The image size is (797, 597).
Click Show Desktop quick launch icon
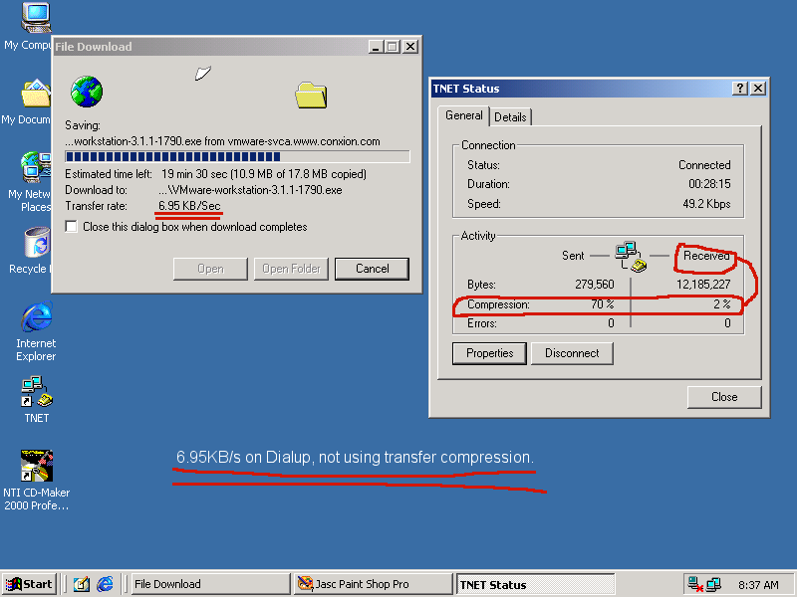(x=82, y=584)
